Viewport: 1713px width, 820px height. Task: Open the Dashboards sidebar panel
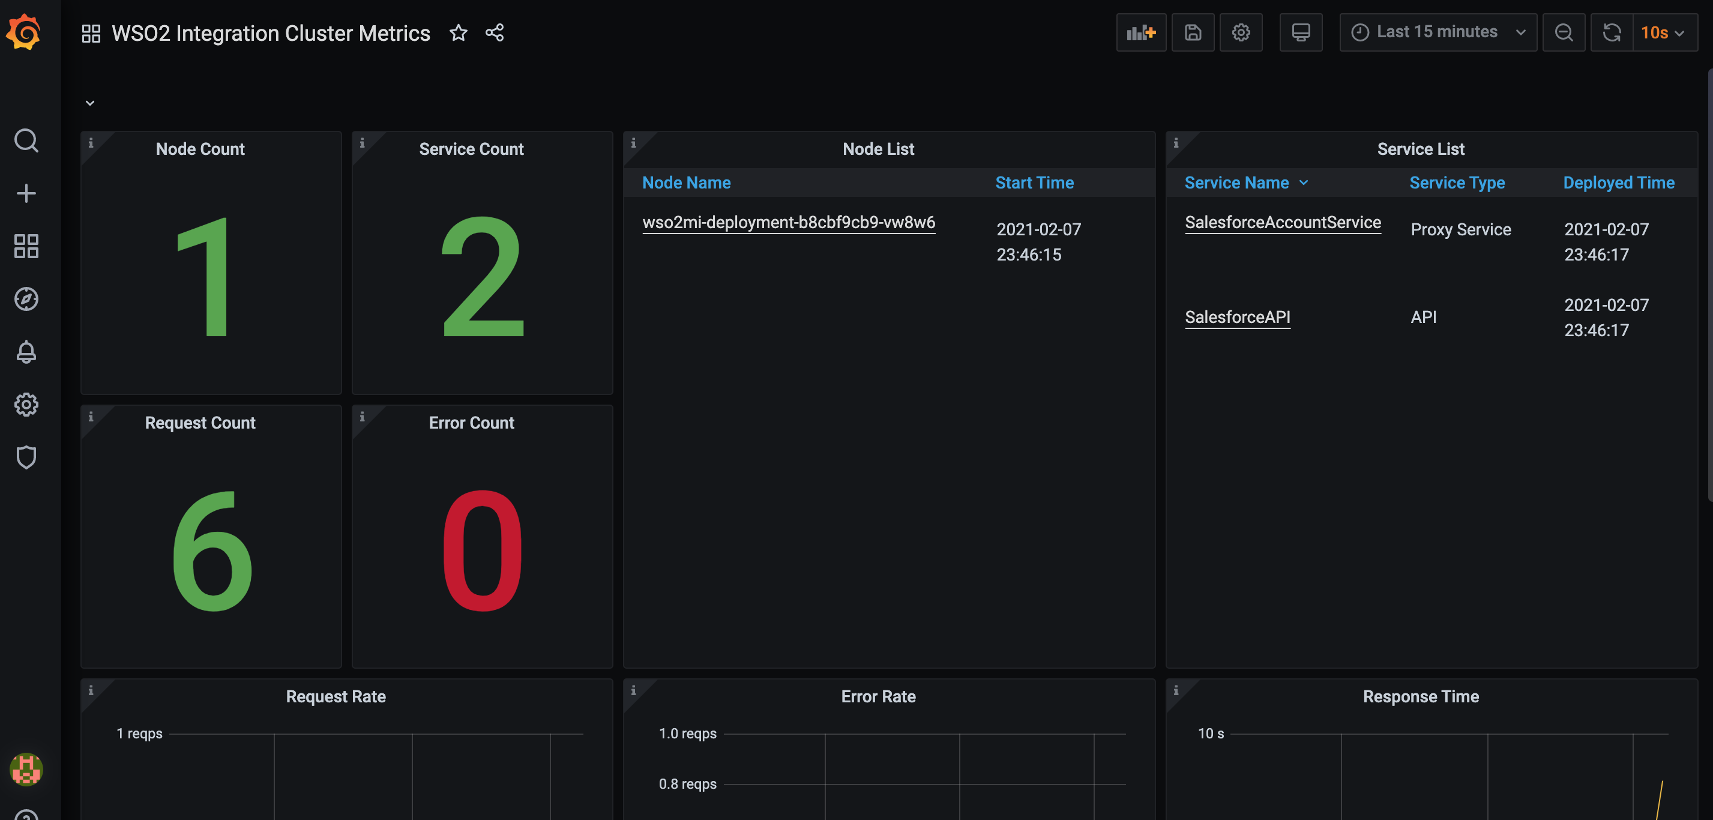pyautogui.click(x=26, y=246)
